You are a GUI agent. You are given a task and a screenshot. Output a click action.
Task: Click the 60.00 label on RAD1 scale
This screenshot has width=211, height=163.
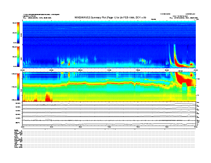point(14,47)
